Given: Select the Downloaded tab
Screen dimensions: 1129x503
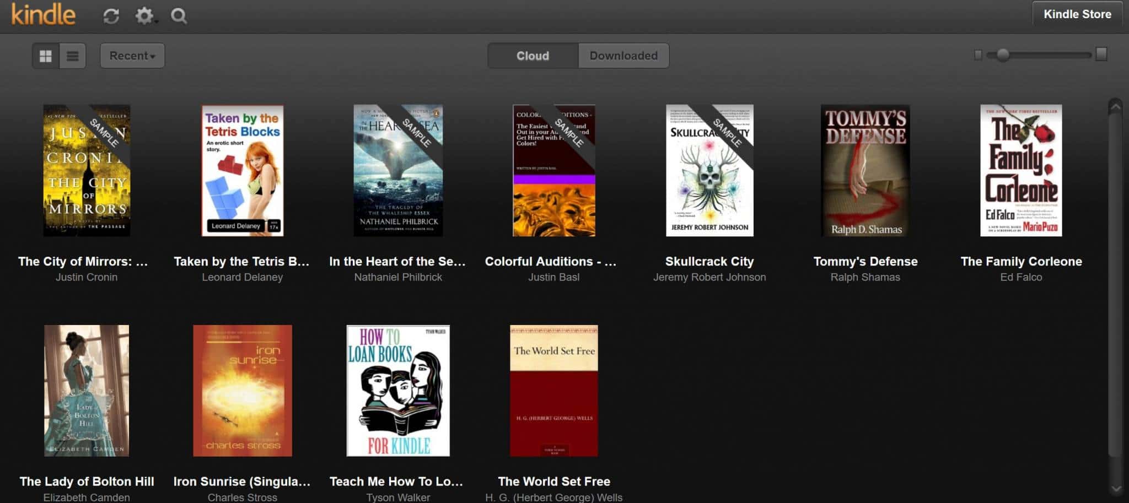Looking at the screenshot, I should tap(623, 56).
